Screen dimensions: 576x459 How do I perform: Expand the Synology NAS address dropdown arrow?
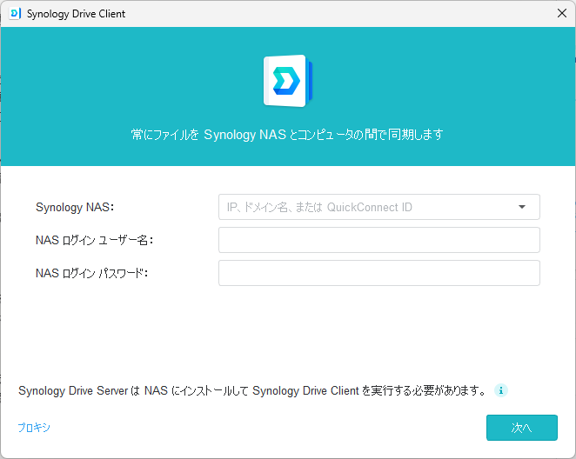coord(522,207)
